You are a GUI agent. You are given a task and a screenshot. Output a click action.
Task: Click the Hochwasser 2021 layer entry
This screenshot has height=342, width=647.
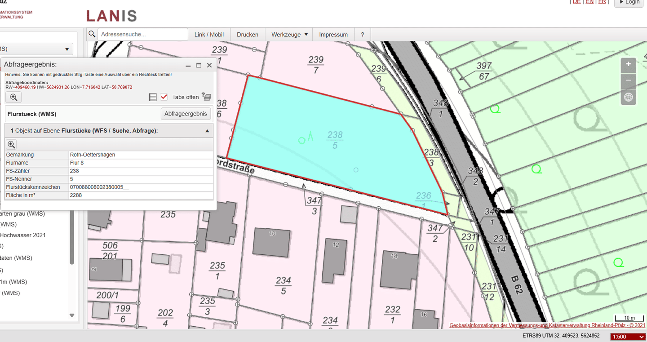[22, 235]
